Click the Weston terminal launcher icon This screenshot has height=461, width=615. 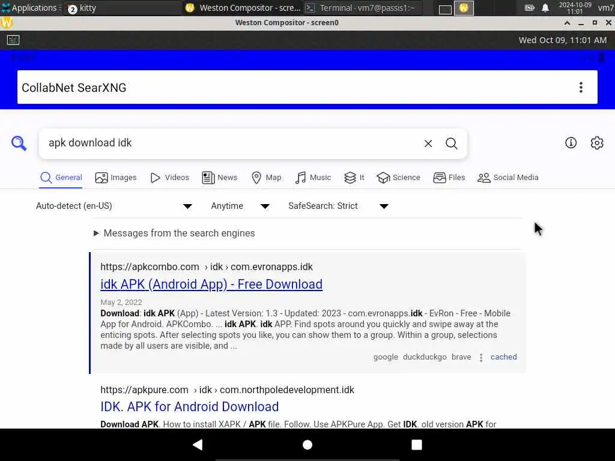click(x=13, y=40)
